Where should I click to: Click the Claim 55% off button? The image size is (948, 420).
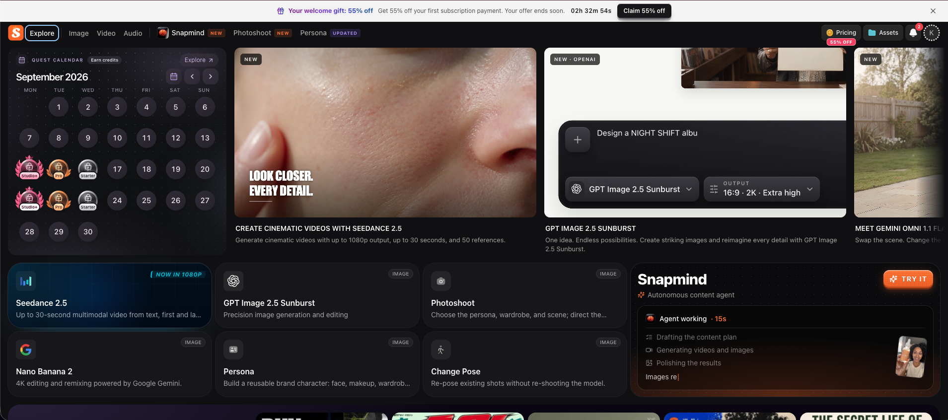click(x=644, y=11)
